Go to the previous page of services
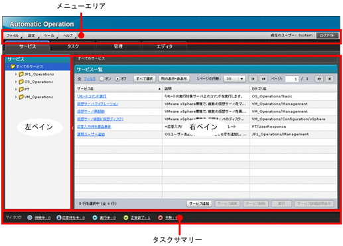343x246 pixels. click(263, 79)
